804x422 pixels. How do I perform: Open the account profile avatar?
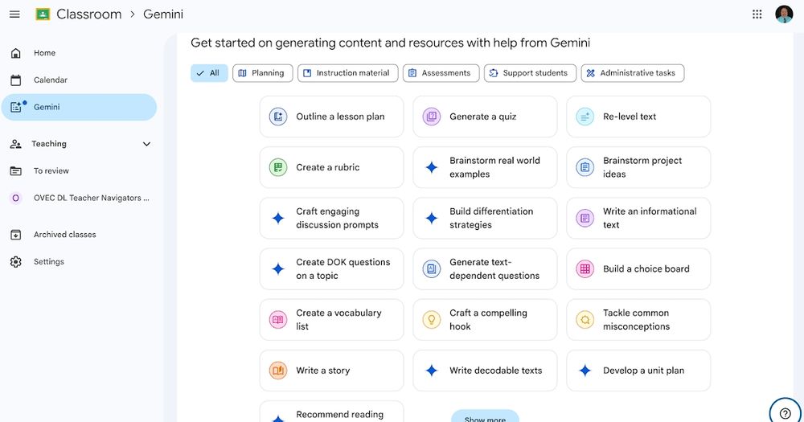(x=783, y=14)
